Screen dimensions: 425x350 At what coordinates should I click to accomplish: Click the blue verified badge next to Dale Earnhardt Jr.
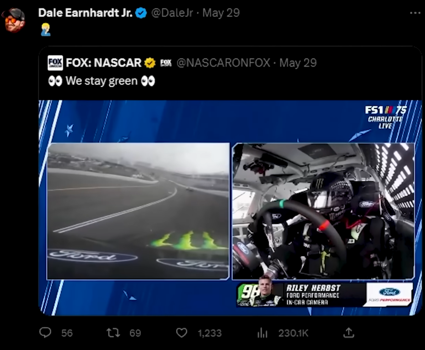[141, 13]
